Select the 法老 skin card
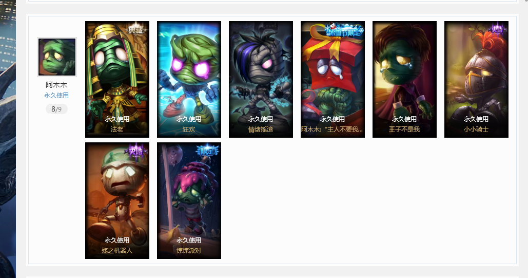This screenshot has height=278, width=528. click(117, 79)
